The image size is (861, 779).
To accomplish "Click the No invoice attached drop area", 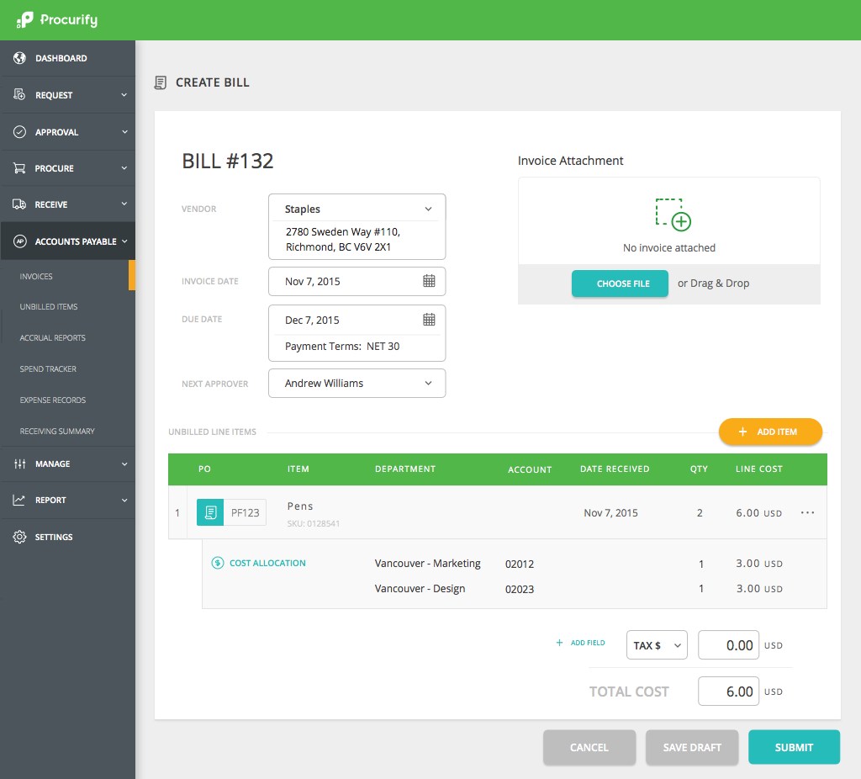I will [668, 221].
